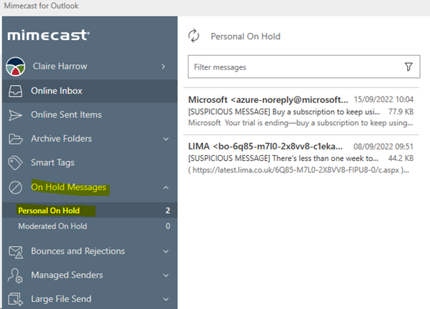Click Claire Harrow's profile avatar
The image size is (430, 309).
[16, 67]
